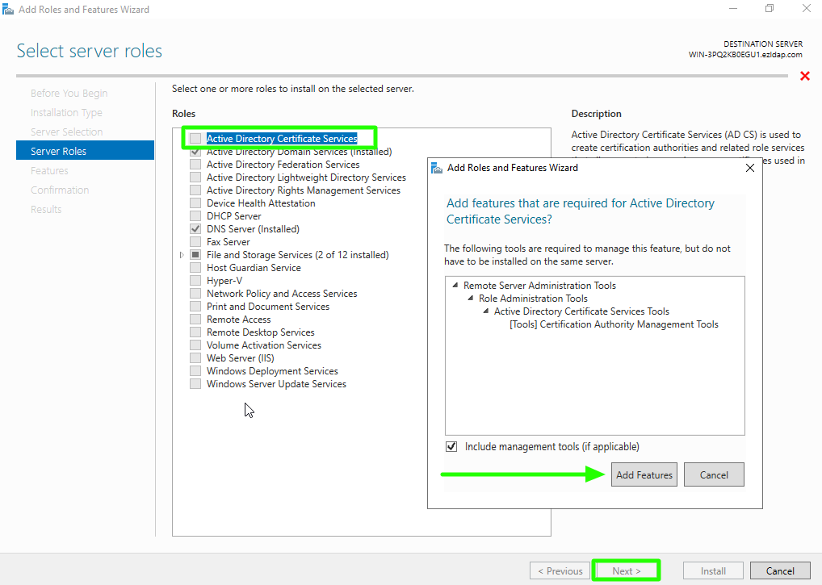
Task: Open the Before You Begin step
Action: pos(69,94)
